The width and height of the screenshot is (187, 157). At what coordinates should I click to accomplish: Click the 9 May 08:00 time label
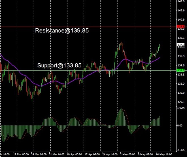tap(145, 154)
